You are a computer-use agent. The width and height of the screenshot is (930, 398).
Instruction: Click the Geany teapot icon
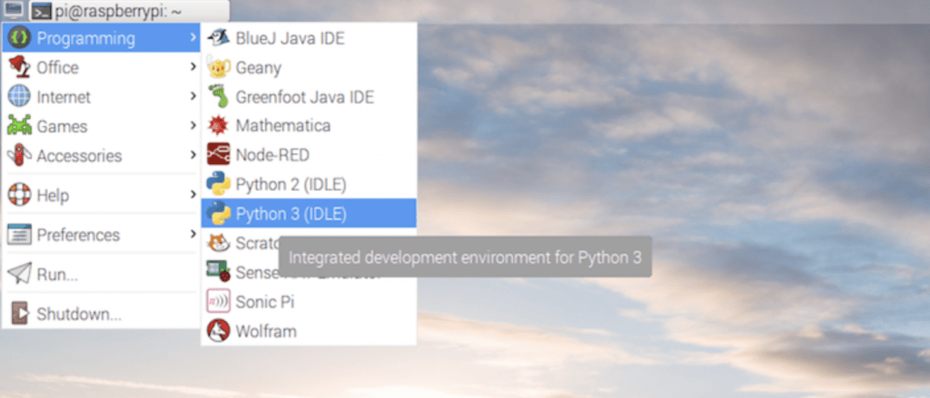pyautogui.click(x=218, y=67)
